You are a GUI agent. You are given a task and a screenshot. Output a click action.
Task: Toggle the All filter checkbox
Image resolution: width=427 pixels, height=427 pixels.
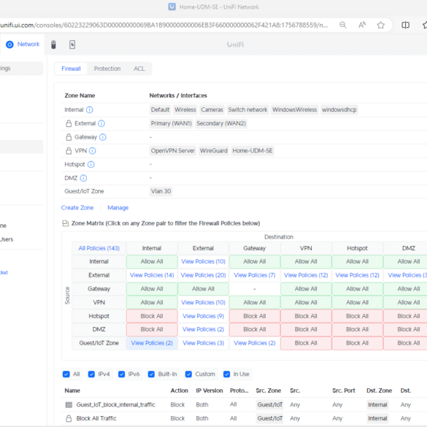pyautogui.click(x=66, y=374)
